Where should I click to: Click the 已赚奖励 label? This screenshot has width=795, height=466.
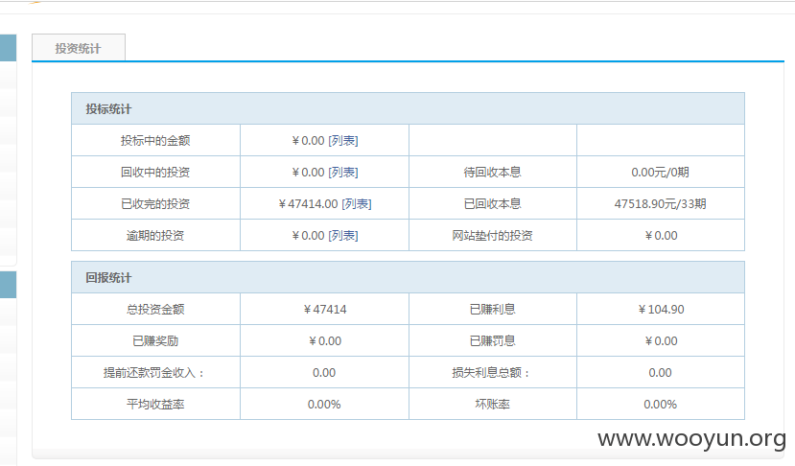[x=155, y=340]
